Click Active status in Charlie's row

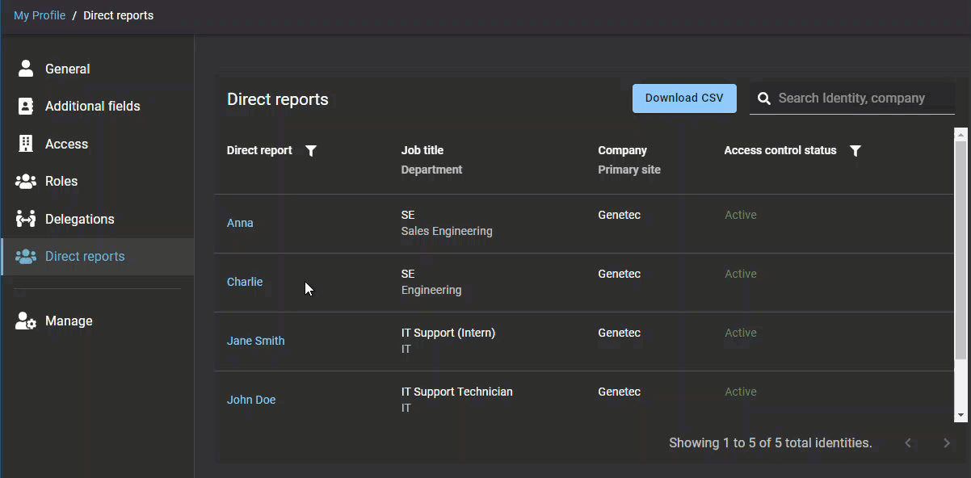[741, 274]
